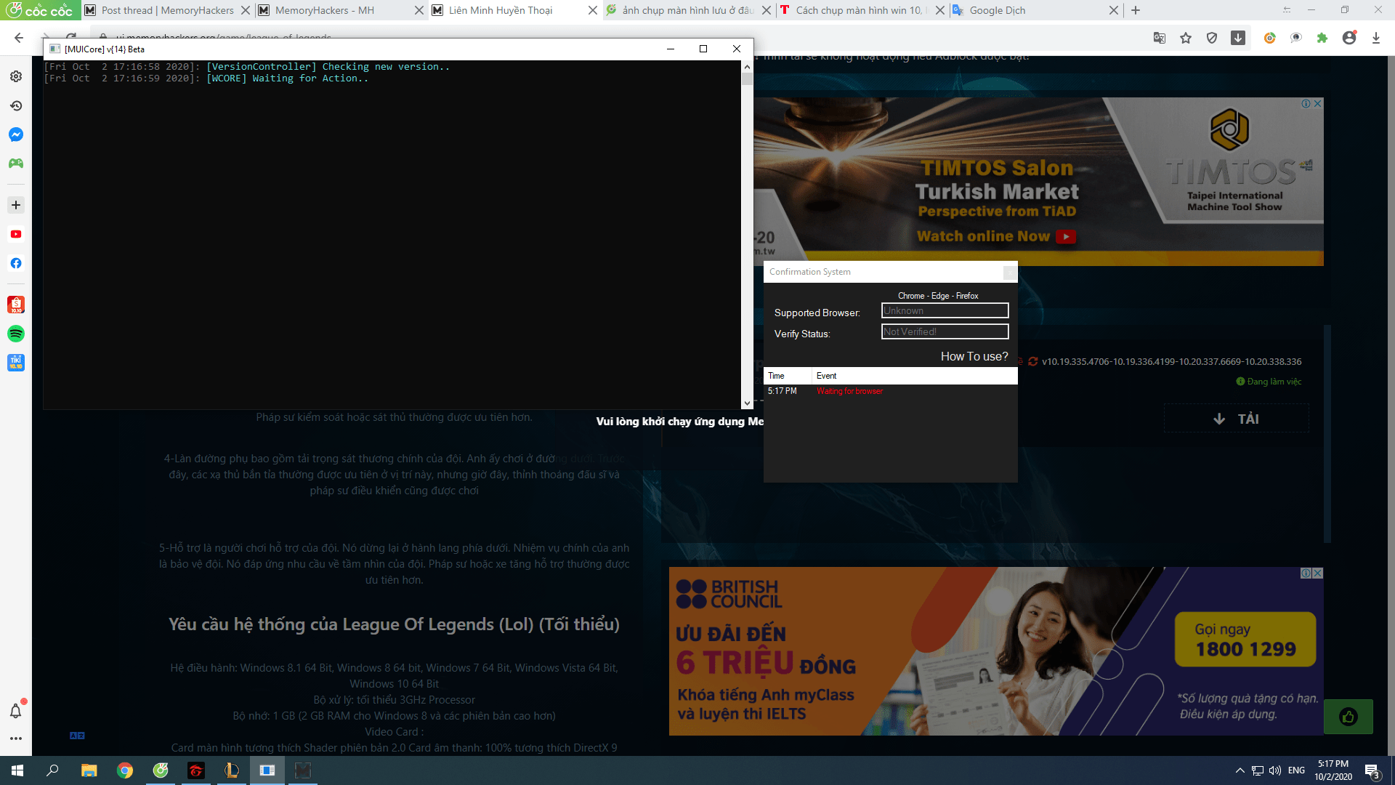Select the Waiting for browser event row
This screenshot has width=1395, height=785.
point(891,391)
